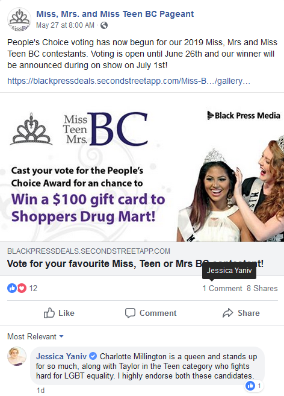284x396 pixels.
Task: Open the Miss, Mrs. and Miss Teen BC Pageant page
Action: pyautogui.click(x=115, y=14)
